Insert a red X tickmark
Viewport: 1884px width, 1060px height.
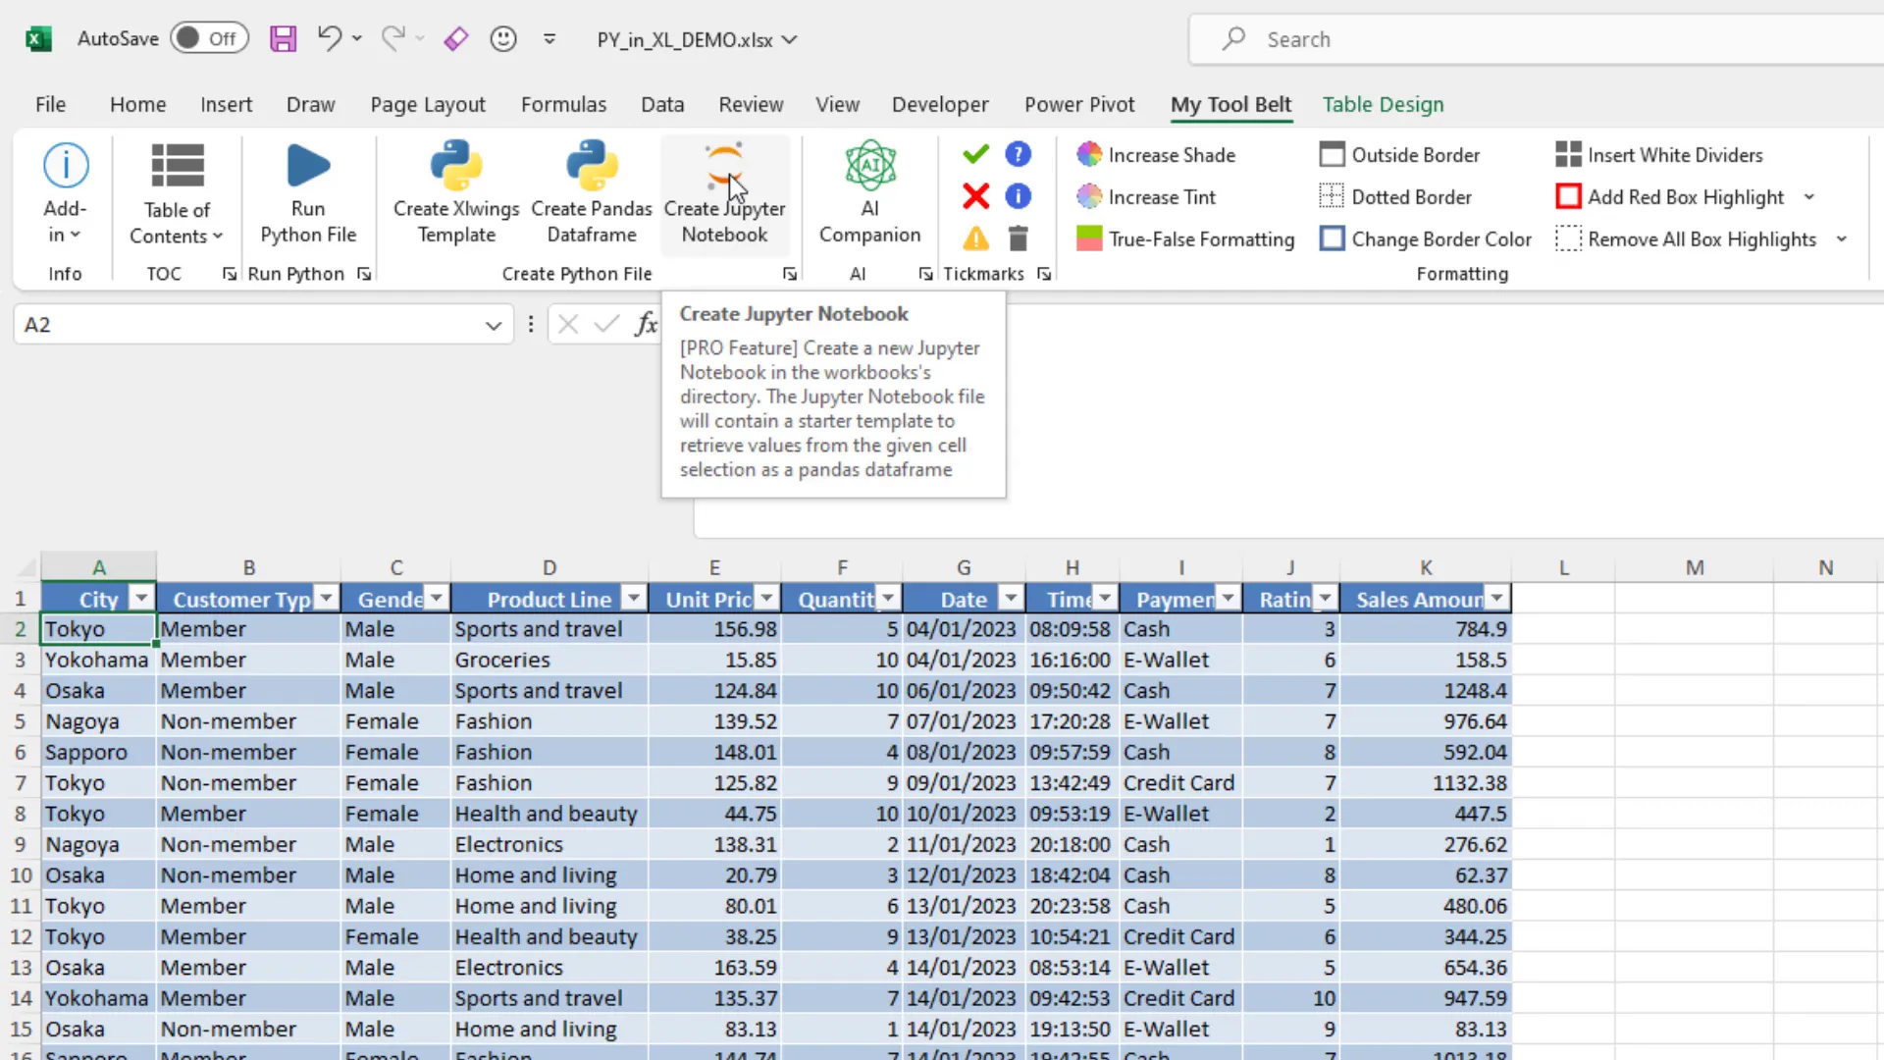point(974,195)
